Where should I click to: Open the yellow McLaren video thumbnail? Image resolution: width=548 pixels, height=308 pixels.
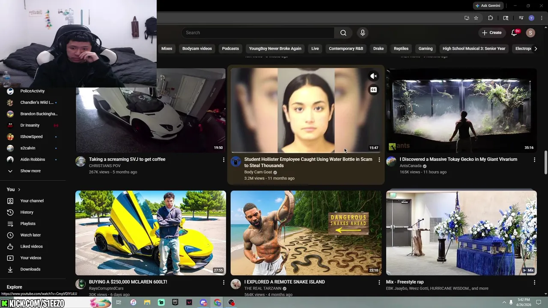151,233
